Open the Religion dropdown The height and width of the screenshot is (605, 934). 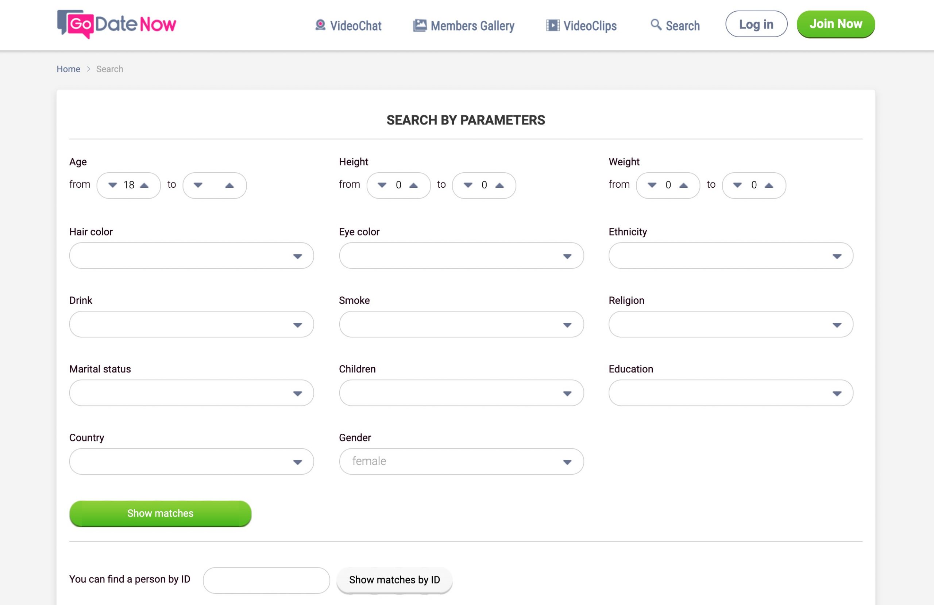point(731,325)
